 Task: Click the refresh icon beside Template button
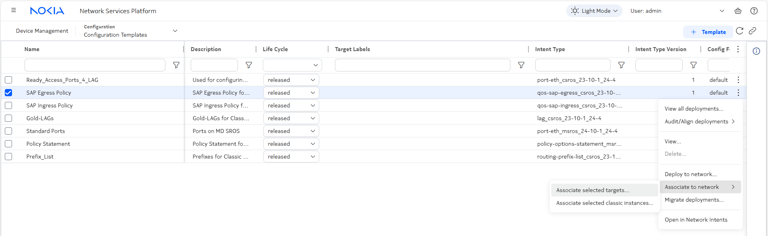tap(740, 31)
